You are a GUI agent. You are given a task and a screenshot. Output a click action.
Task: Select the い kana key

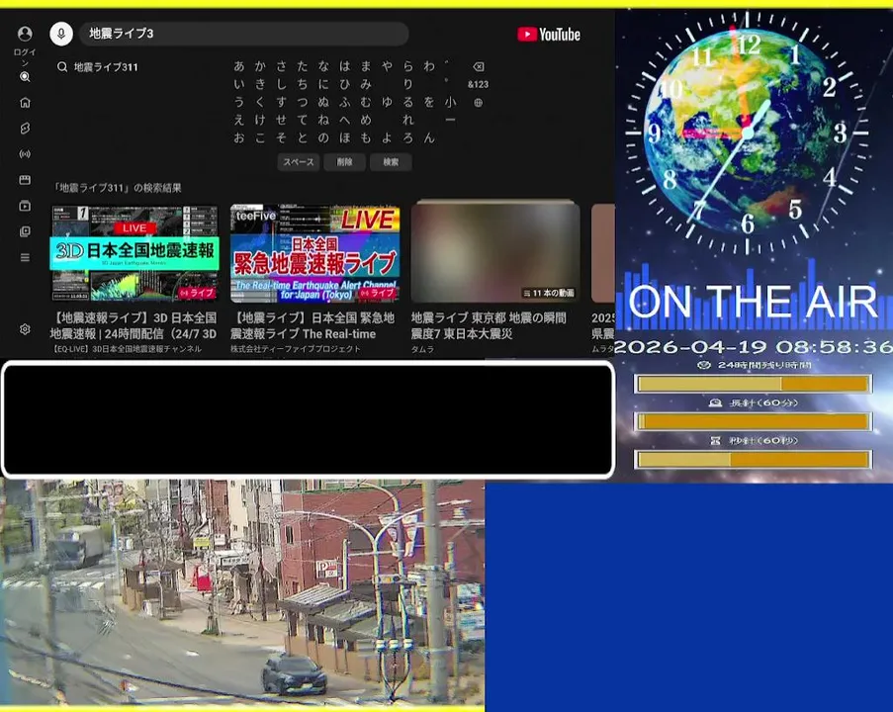click(x=239, y=84)
